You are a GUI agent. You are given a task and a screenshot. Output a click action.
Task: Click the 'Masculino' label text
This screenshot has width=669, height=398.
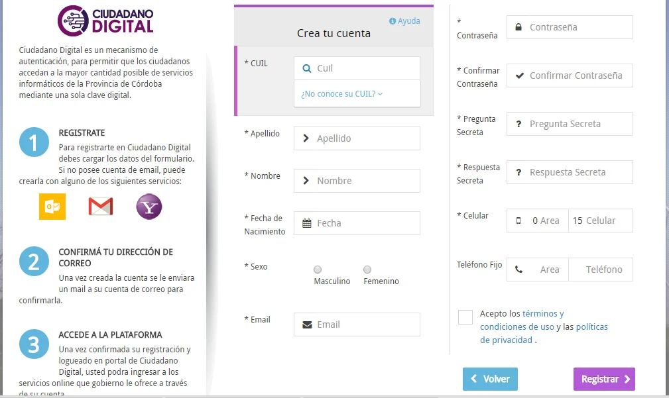332,281
